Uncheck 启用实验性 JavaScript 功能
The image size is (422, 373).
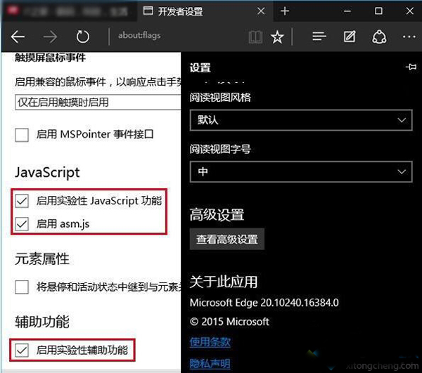click(x=22, y=202)
